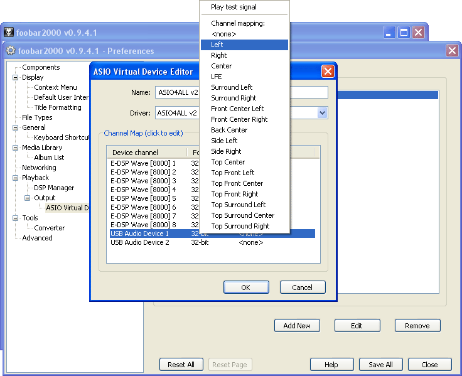Select ASIO Virtual Devices tree item

tap(67, 208)
